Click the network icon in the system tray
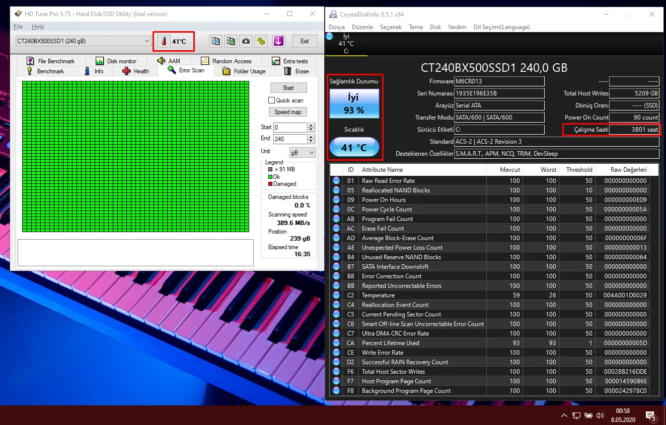The width and height of the screenshot is (666, 425). pos(575,415)
